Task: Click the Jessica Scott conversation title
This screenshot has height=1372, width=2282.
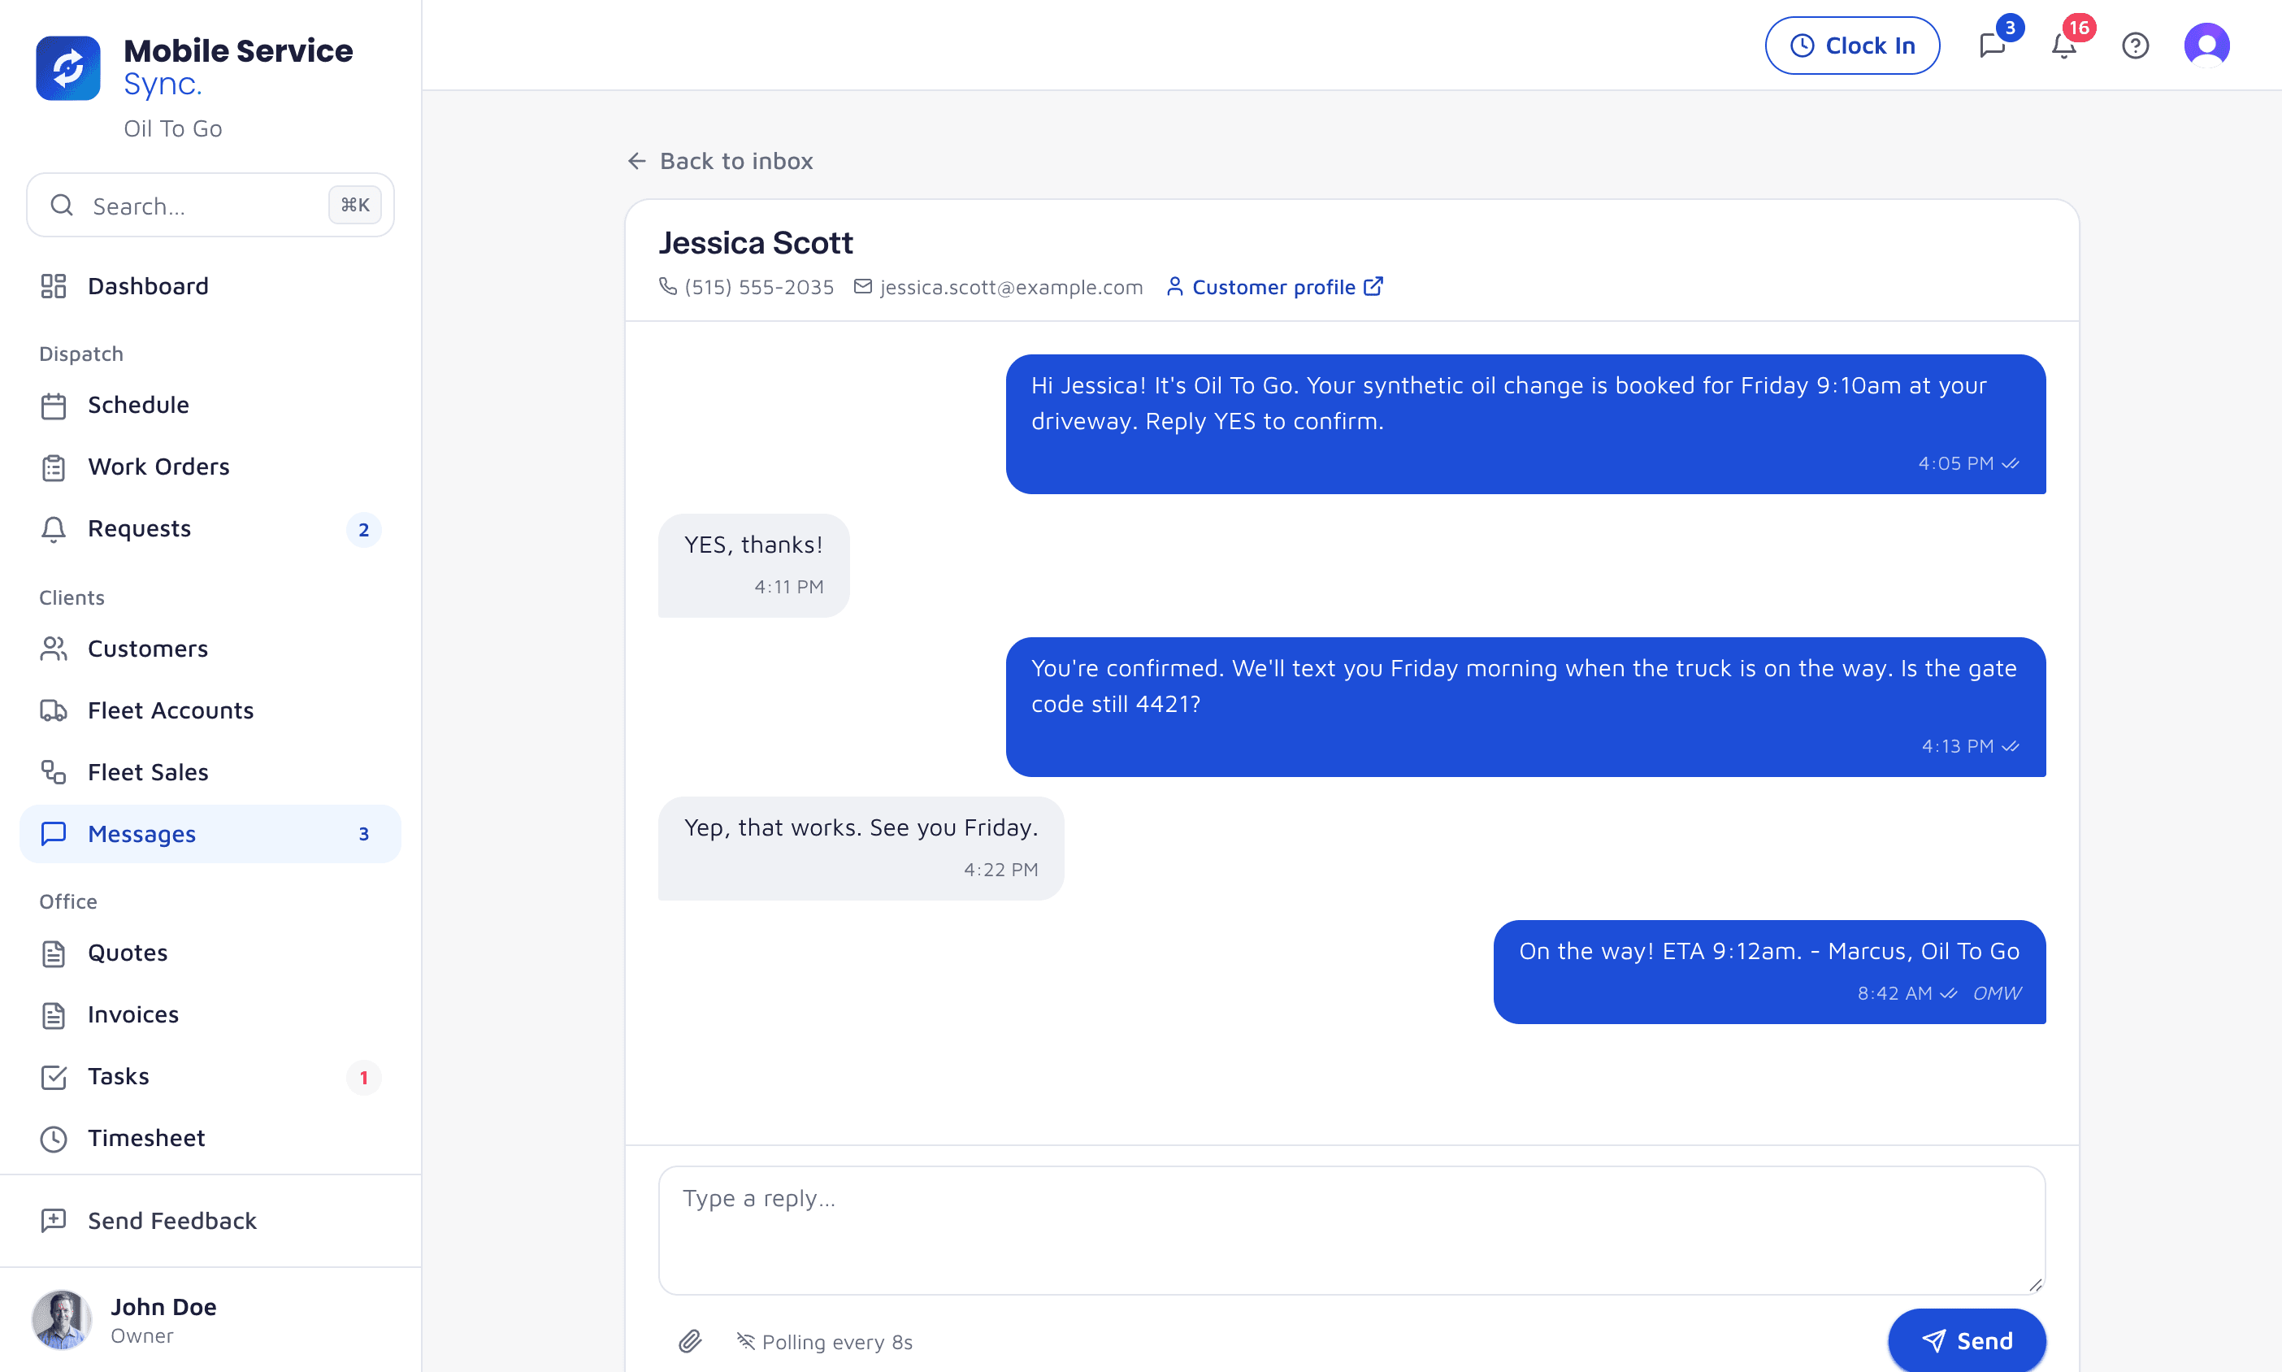Action: pos(755,243)
